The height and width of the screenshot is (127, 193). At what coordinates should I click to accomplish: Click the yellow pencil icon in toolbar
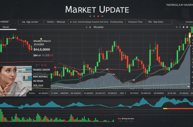coord(70,22)
